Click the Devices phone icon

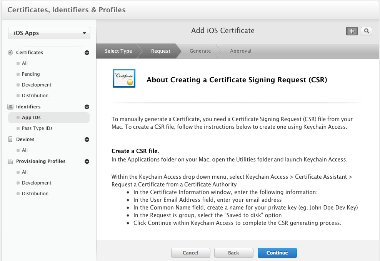[10, 140]
